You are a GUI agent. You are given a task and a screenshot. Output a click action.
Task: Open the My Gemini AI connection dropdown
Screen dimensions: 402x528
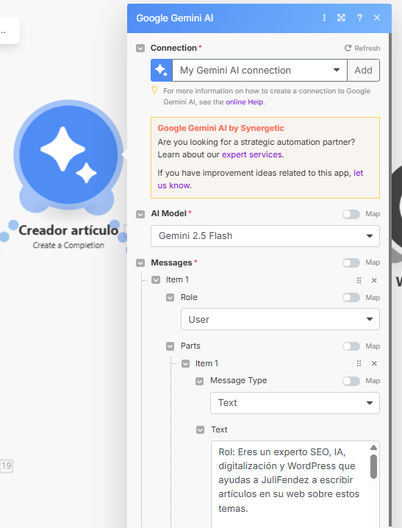[259, 71]
